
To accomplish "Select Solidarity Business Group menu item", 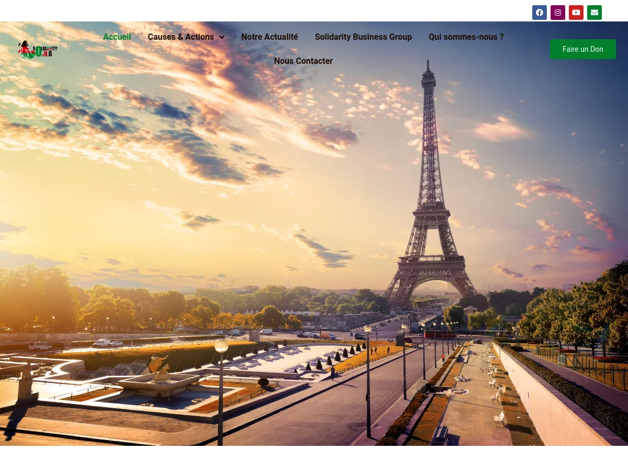I will [x=363, y=37].
